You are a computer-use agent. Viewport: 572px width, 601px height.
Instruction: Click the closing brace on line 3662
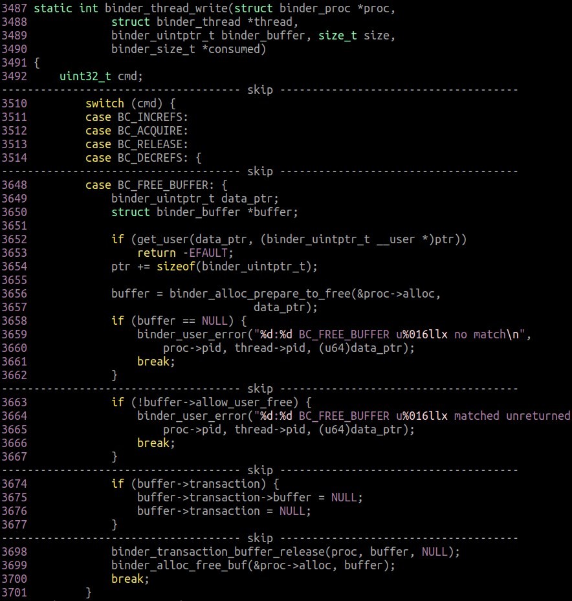click(115, 375)
